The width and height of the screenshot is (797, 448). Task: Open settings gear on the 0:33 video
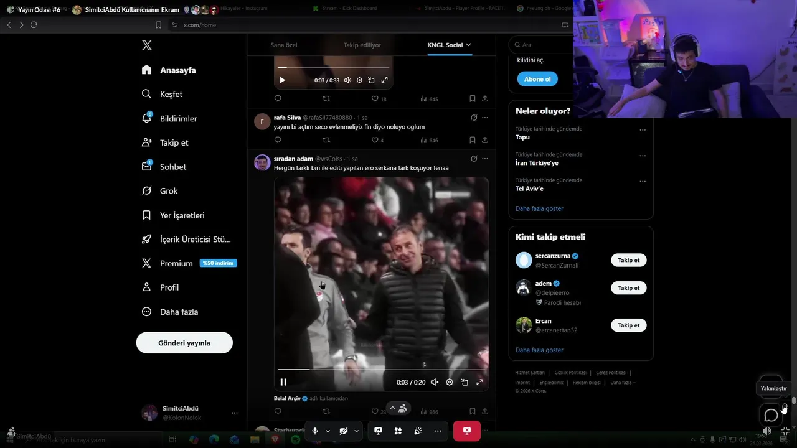coord(359,80)
